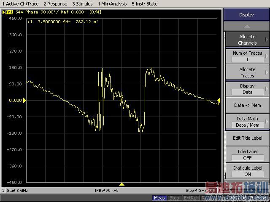
Task: Click the 0.000 reference scale label
Action: pos(16,100)
